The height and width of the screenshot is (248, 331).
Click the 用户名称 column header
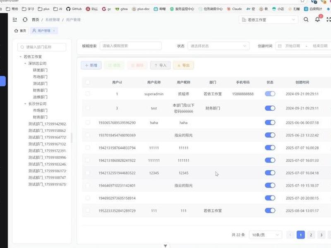(154, 82)
